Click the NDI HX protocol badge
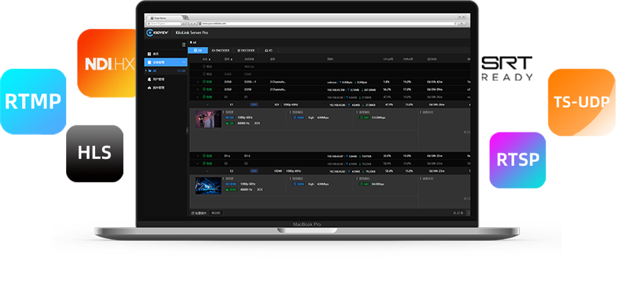The width and height of the screenshot is (627, 293). [x=109, y=64]
